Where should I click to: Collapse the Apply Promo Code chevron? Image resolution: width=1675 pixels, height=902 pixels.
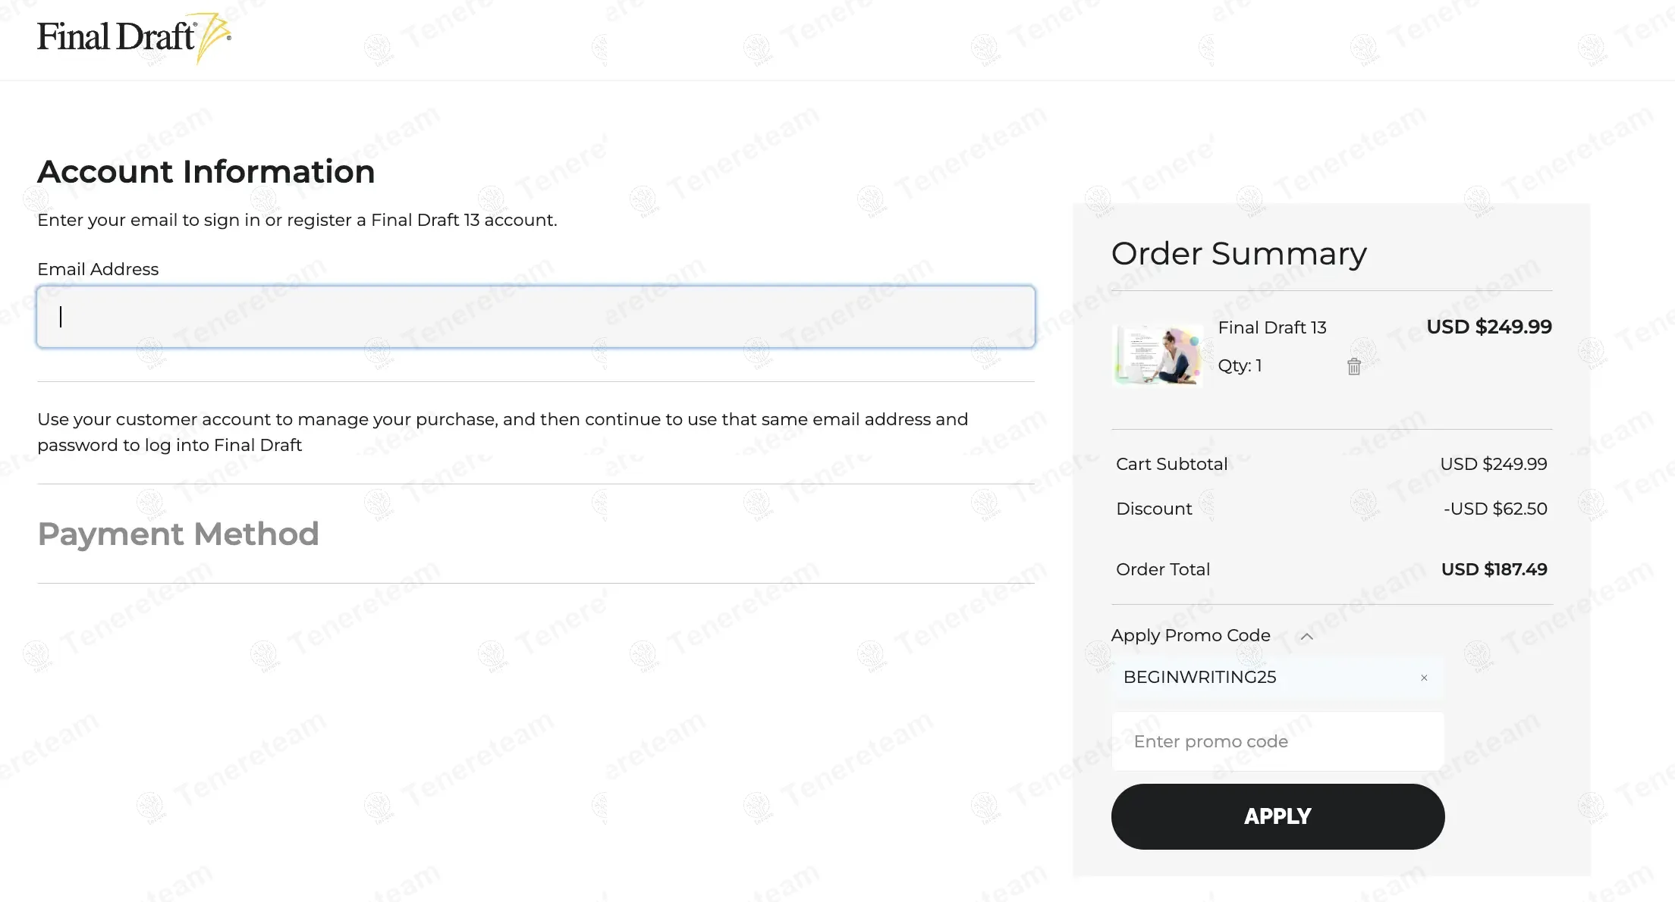pyautogui.click(x=1306, y=637)
